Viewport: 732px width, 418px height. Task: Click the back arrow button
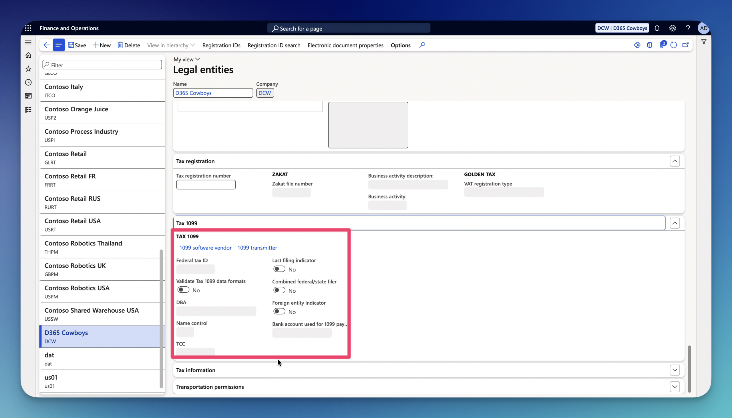[46, 45]
